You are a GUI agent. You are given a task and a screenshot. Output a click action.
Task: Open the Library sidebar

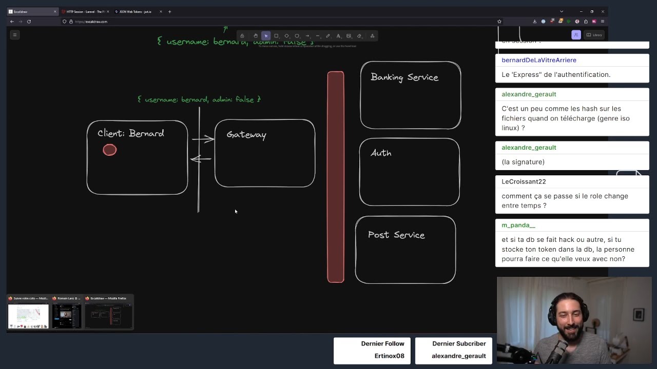tap(594, 35)
